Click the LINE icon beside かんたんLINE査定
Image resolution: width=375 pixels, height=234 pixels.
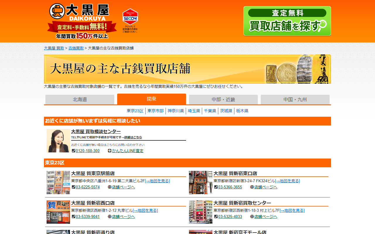click(110, 151)
